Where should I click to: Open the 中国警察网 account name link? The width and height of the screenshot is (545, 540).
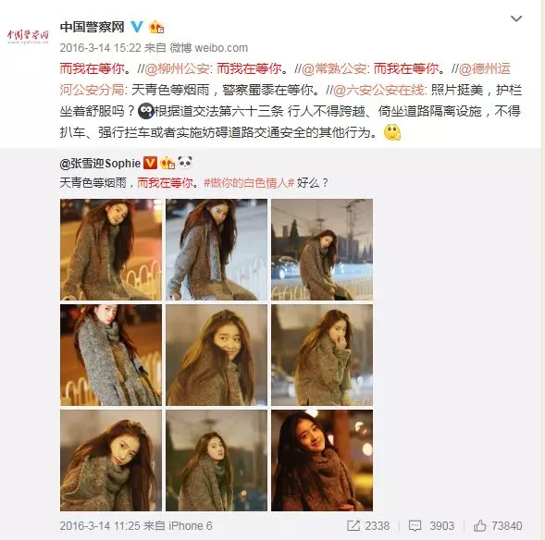pyautogui.click(x=93, y=27)
